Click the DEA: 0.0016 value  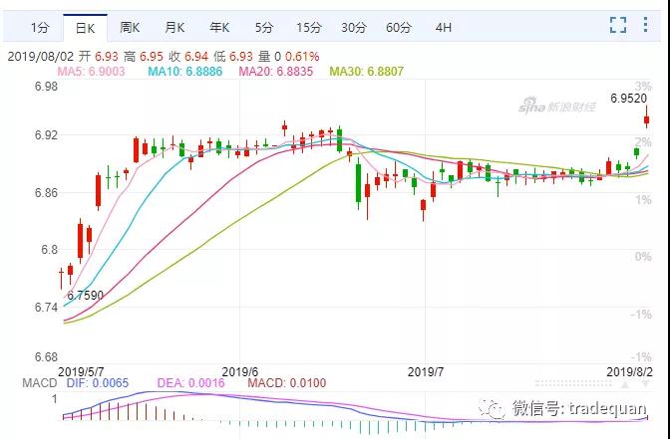[190, 383]
